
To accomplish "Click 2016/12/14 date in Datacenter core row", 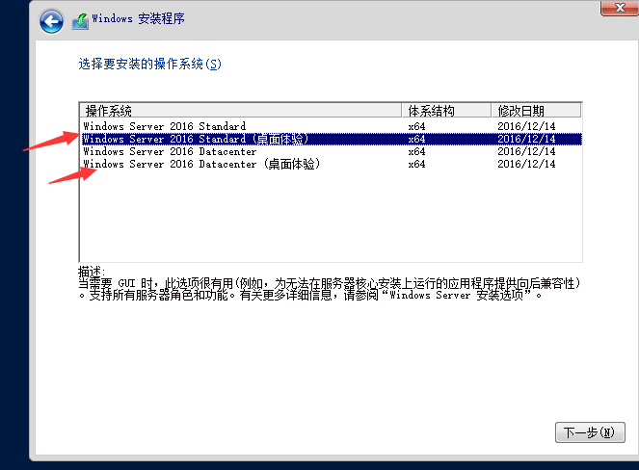I will tap(526, 151).
